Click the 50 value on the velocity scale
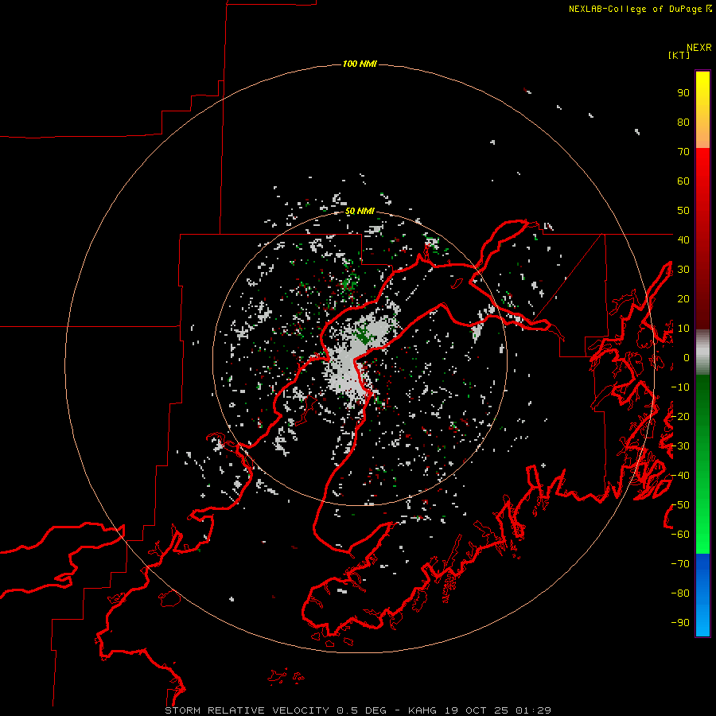Image resolution: width=716 pixels, height=716 pixels. [x=683, y=211]
